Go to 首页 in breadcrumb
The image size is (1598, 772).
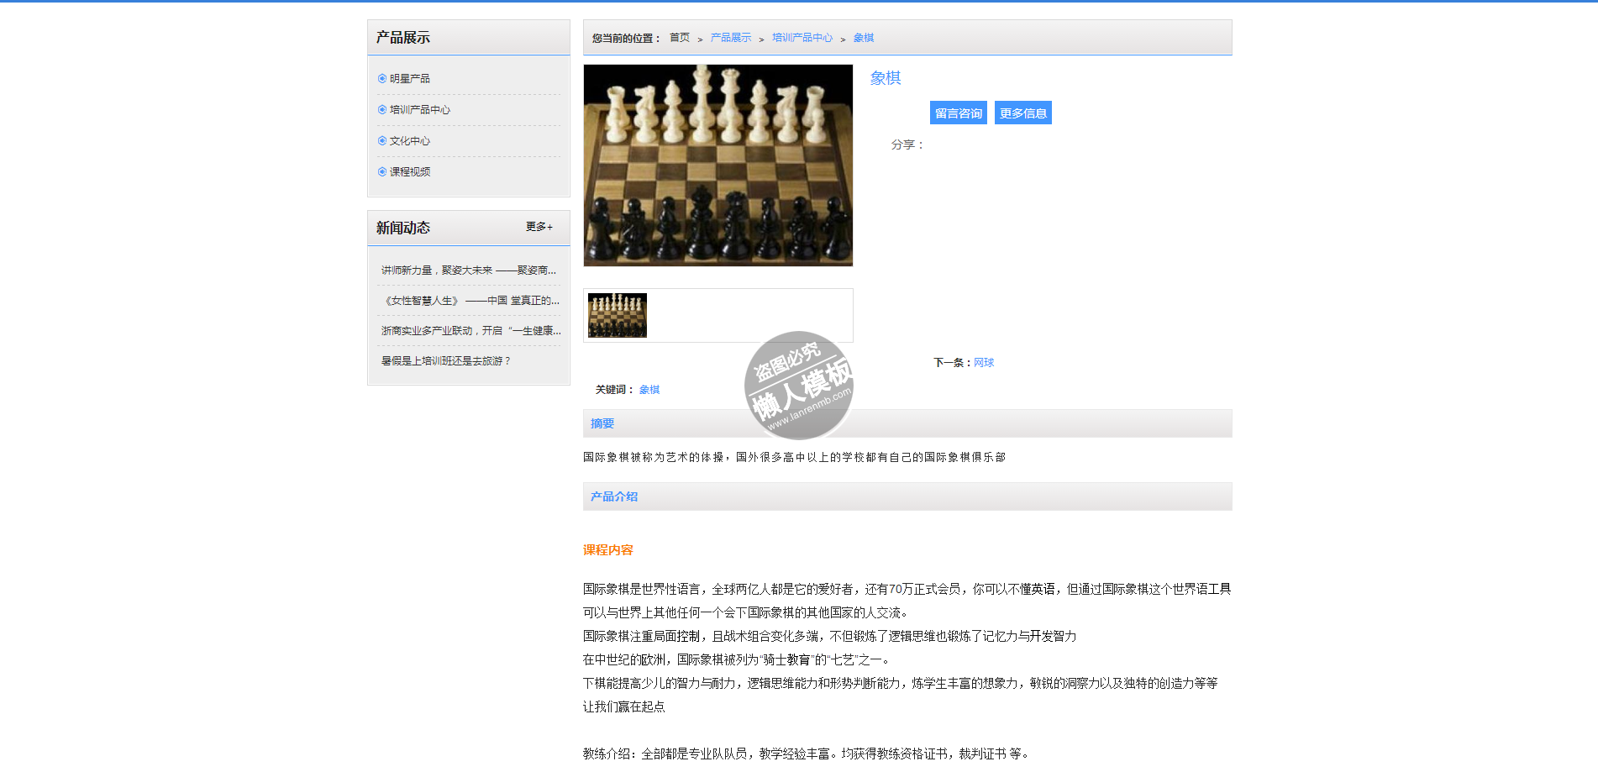(x=679, y=38)
